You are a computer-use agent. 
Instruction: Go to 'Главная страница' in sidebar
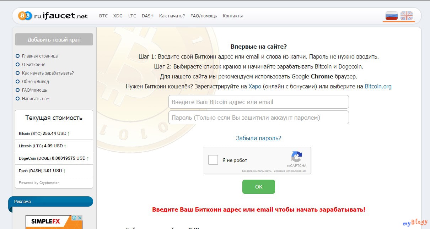pos(40,56)
